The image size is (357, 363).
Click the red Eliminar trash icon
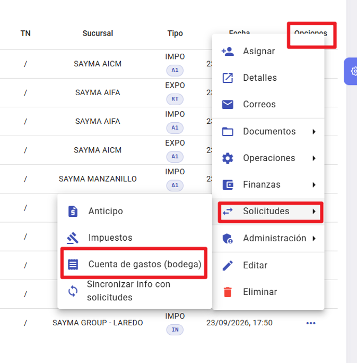[x=228, y=292]
